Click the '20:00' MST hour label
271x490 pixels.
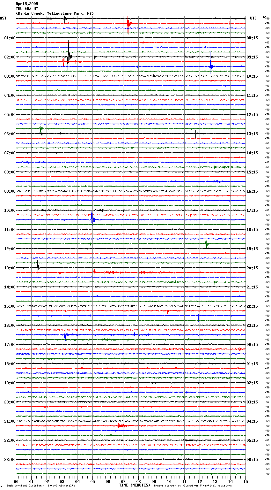click(x=10, y=402)
